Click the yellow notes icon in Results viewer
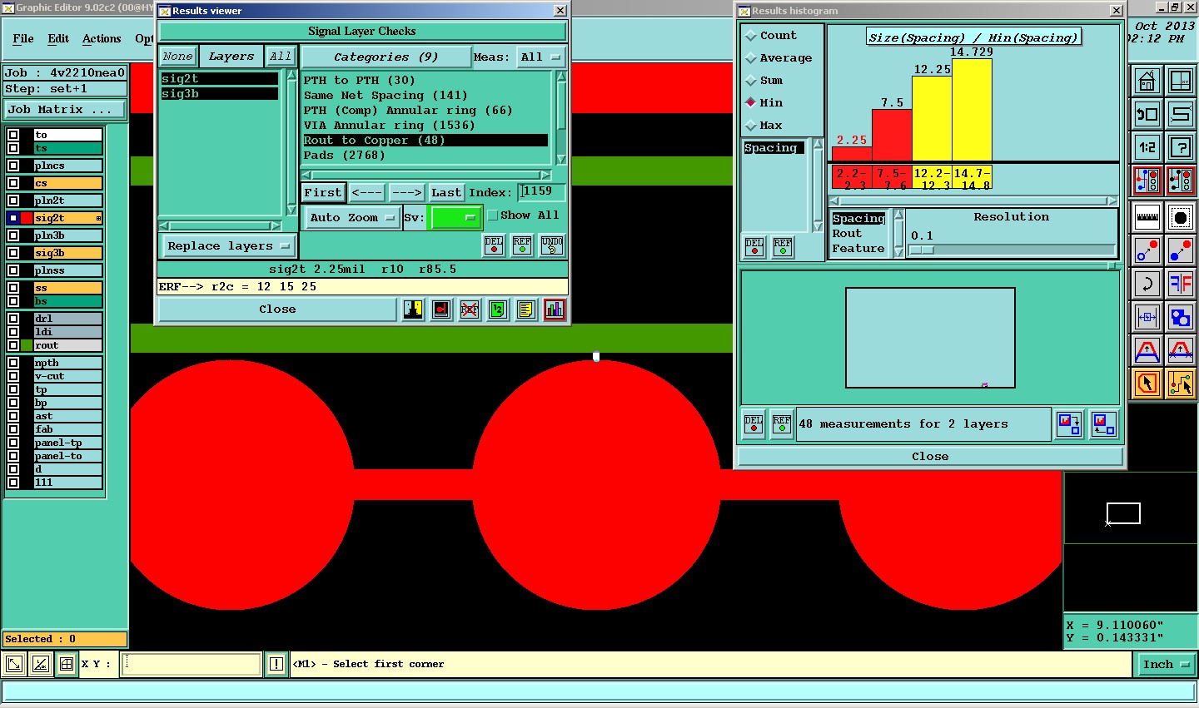1199x708 pixels. pyautogui.click(x=525, y=309)
